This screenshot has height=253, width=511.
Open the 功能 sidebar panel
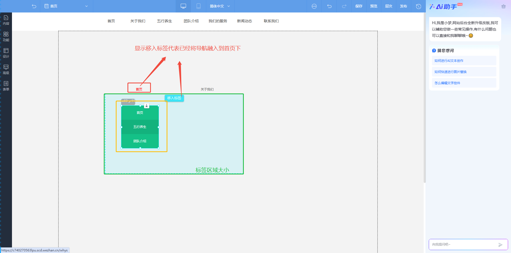click(x=6, y=37)
